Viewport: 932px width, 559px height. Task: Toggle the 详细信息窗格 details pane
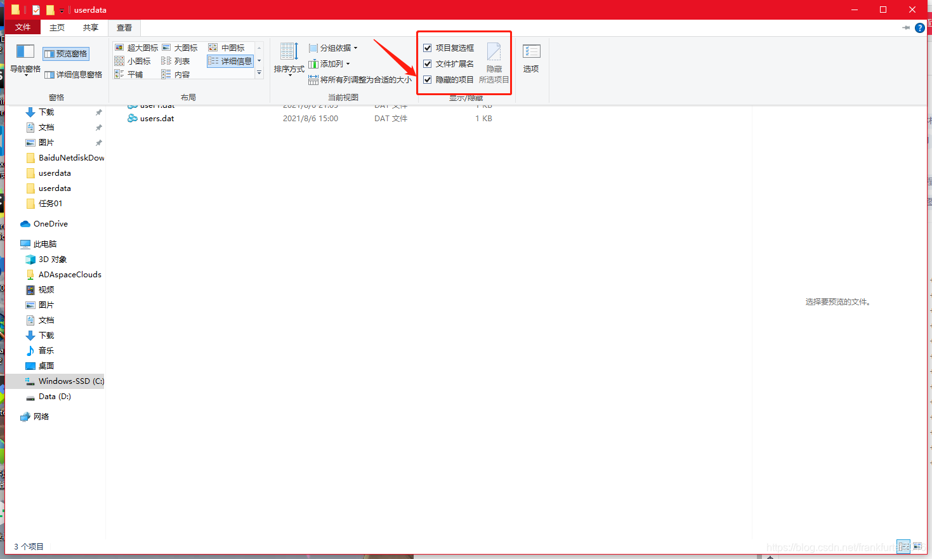[73, 75]
